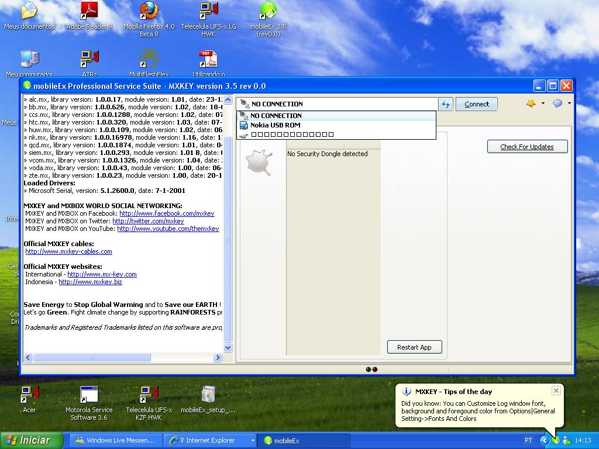
Task: Select the mobileEx_setup installer file icon
Action: coord(208,399)
